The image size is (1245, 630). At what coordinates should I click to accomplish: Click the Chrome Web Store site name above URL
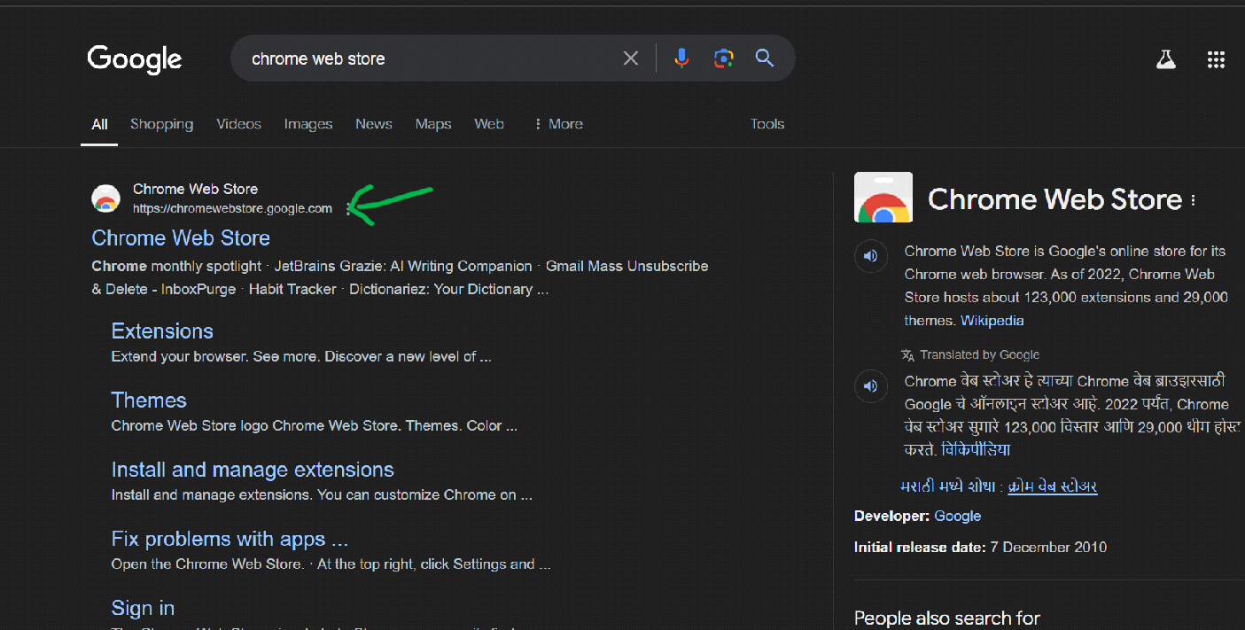coord(195,189)
